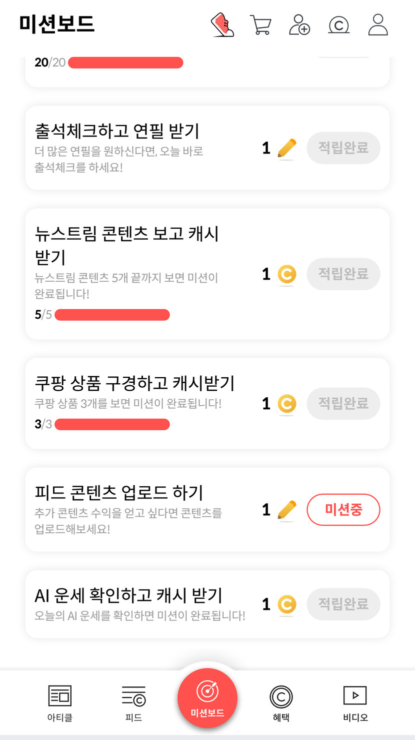Open the user profile icon
415x740 pixels.
tap(378, 25)
